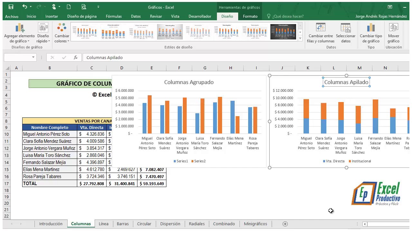Open the Barras sheet tab

coord(123,224)
